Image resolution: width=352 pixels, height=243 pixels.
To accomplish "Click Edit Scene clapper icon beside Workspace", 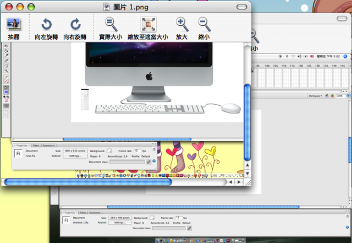I will pos(327,96).
